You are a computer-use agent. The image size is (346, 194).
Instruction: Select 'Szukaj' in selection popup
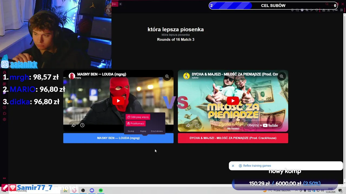131,131
